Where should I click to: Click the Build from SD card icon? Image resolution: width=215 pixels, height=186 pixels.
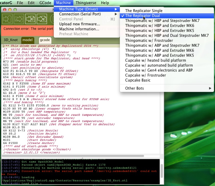coord(19,19)
